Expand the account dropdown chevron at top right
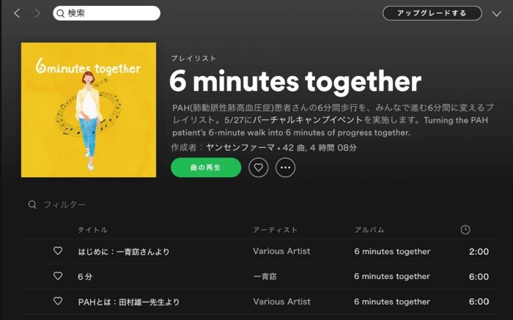This screenshot has width=513, height=320. (x=497, y=14)
